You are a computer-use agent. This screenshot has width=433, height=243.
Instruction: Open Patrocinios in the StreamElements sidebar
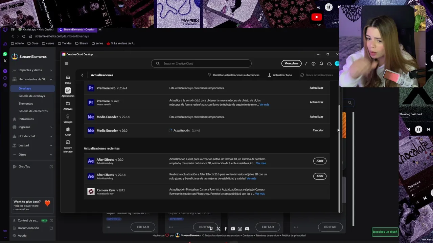click(x=26, y=119)
